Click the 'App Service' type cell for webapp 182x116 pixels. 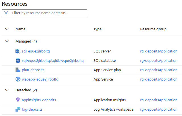pos(103,79)
